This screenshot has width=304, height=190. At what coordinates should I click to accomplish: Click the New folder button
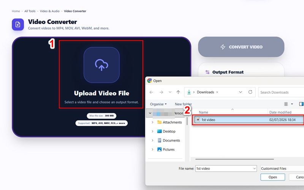(x=183, y=104)
